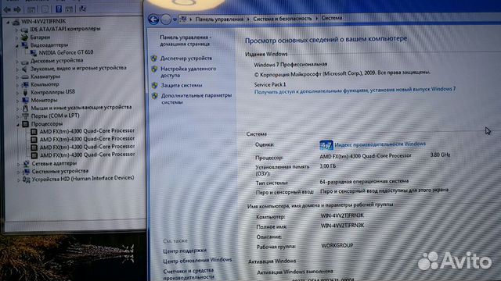
Task: Collapse the Видеоадаптеры node
Action: click(16, 45)
